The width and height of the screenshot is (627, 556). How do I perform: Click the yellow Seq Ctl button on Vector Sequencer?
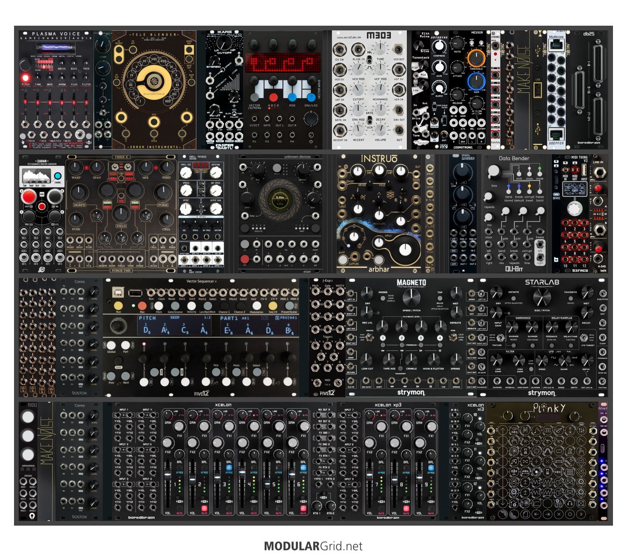coord(273,306)
